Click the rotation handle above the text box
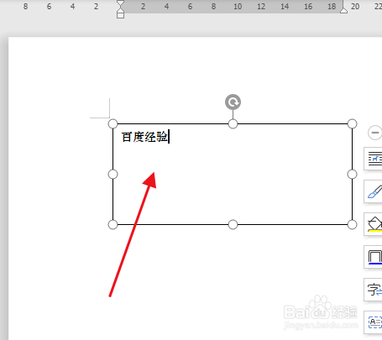382x340 pixels. coord(233,102)
